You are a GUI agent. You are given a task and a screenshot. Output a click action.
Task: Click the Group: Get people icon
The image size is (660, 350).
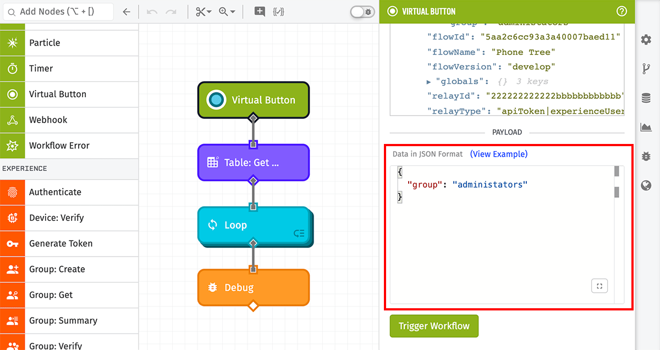coord(12,295)
